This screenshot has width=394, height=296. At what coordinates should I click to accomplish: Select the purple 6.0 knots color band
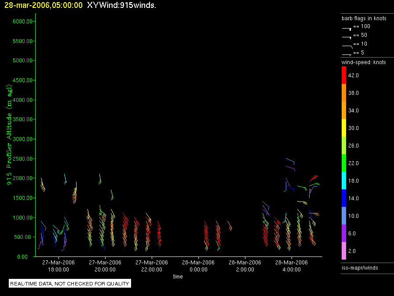344,233
